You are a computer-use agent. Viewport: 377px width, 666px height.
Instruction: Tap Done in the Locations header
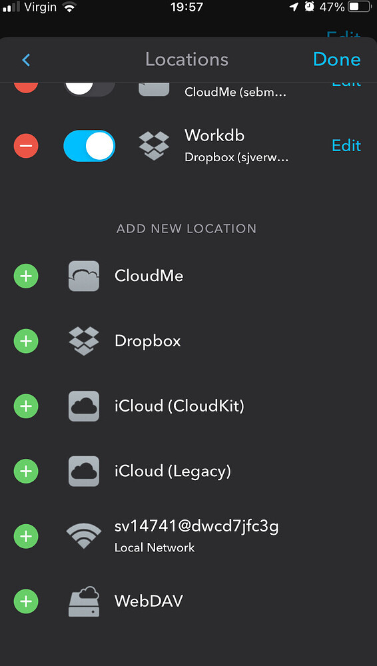click(x=336, y=59)
